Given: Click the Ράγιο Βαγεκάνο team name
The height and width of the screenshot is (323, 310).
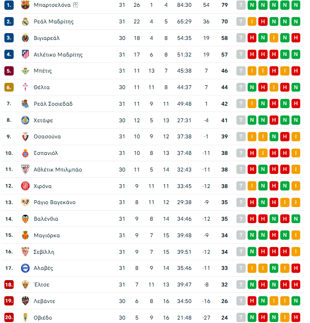Looking at the screenshot, I should (x=54, y=202).
